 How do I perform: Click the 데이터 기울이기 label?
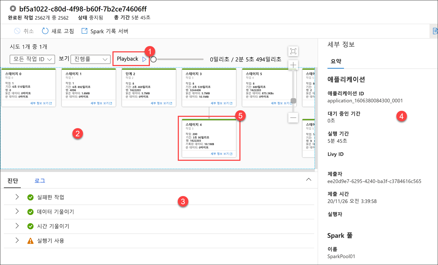[x=56, y=212]
